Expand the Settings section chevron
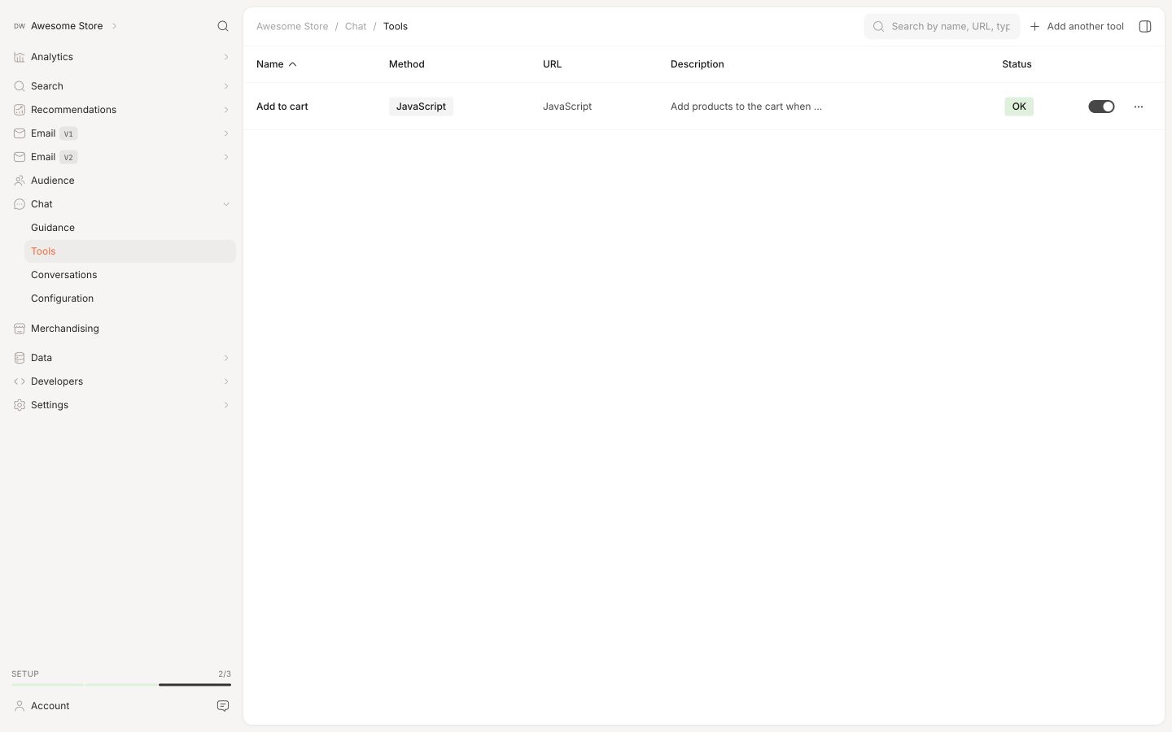 [x=226, y=405]
